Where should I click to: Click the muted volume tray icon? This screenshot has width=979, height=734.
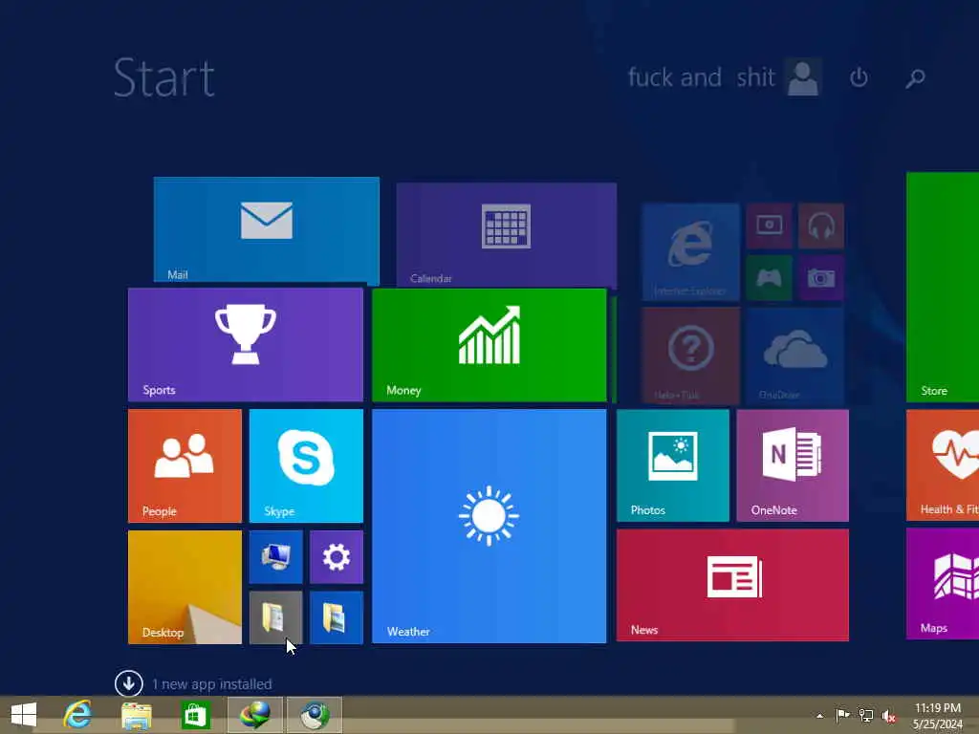pos(888,716)
